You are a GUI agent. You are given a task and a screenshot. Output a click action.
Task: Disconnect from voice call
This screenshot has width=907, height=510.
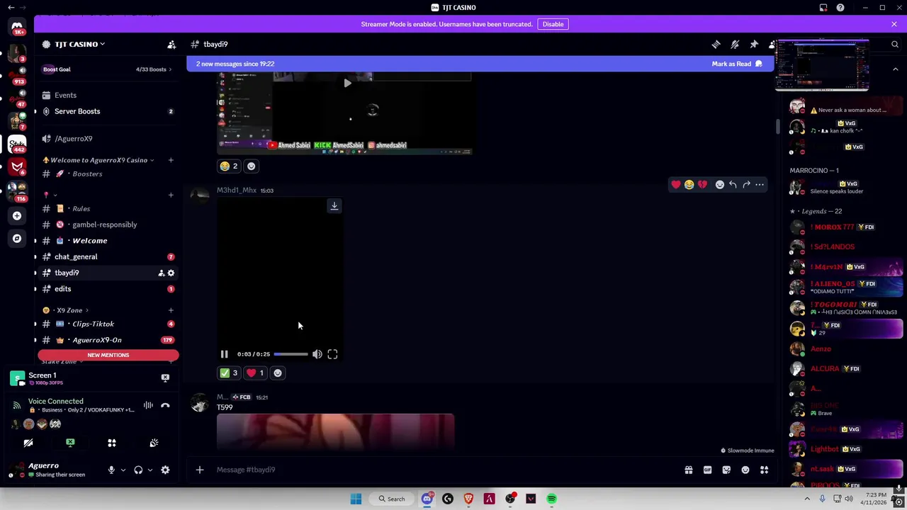coord(165,405)
